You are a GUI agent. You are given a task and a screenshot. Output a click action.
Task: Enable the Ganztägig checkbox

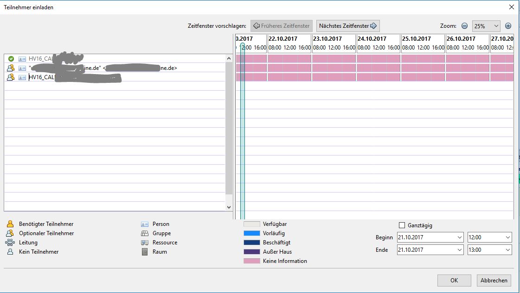pyautogui.click(x=401, y=225)
